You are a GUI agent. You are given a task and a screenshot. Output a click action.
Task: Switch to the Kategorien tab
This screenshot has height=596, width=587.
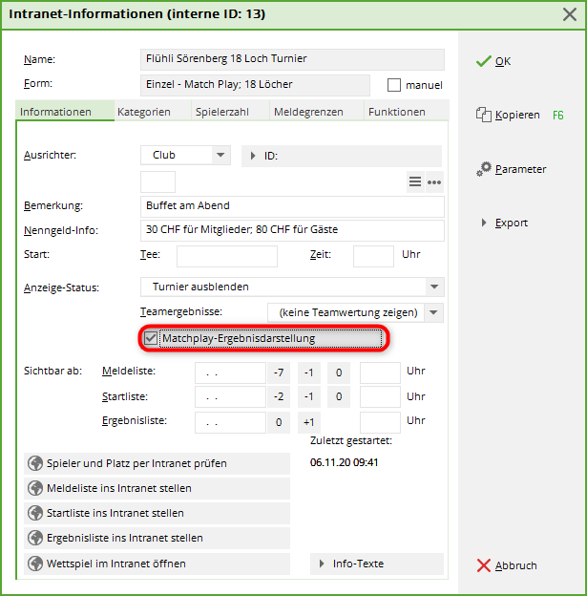pos(143,112)
